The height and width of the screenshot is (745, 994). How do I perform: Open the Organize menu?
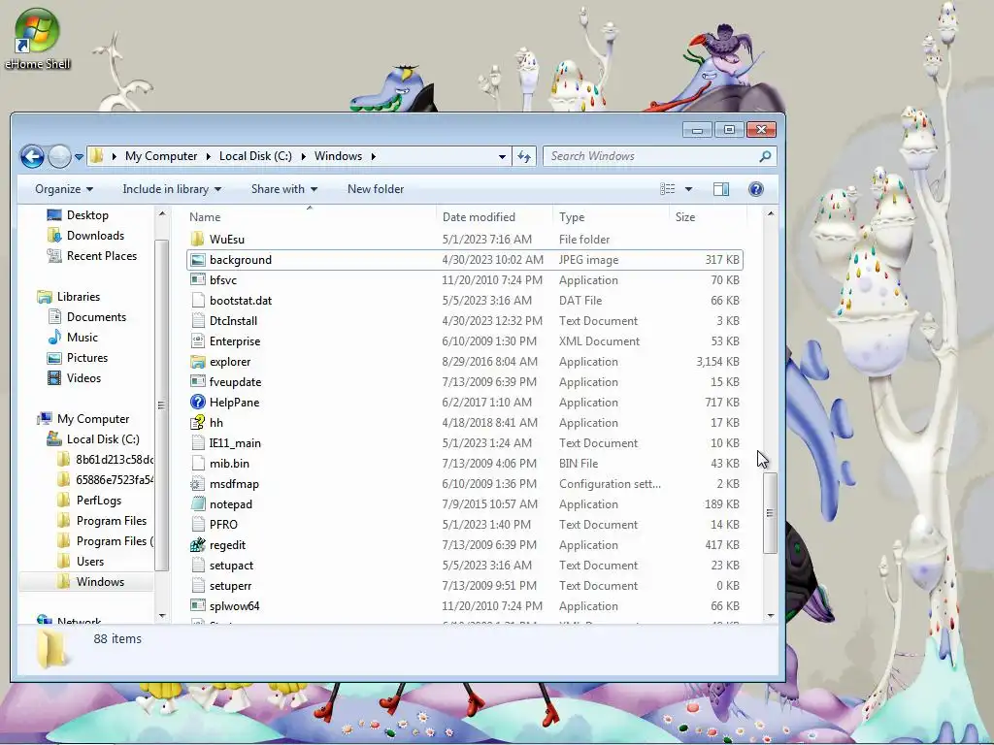point(64,189)
